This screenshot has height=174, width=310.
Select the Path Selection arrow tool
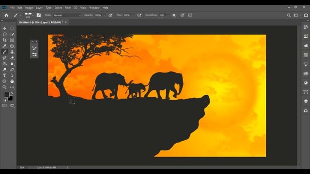tap(12, 75)
